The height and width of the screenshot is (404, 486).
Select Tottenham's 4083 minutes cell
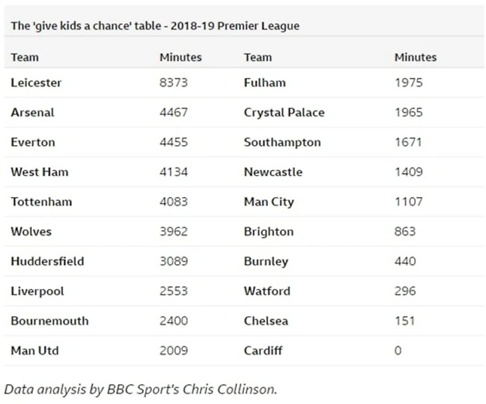[x=174, y=202]
